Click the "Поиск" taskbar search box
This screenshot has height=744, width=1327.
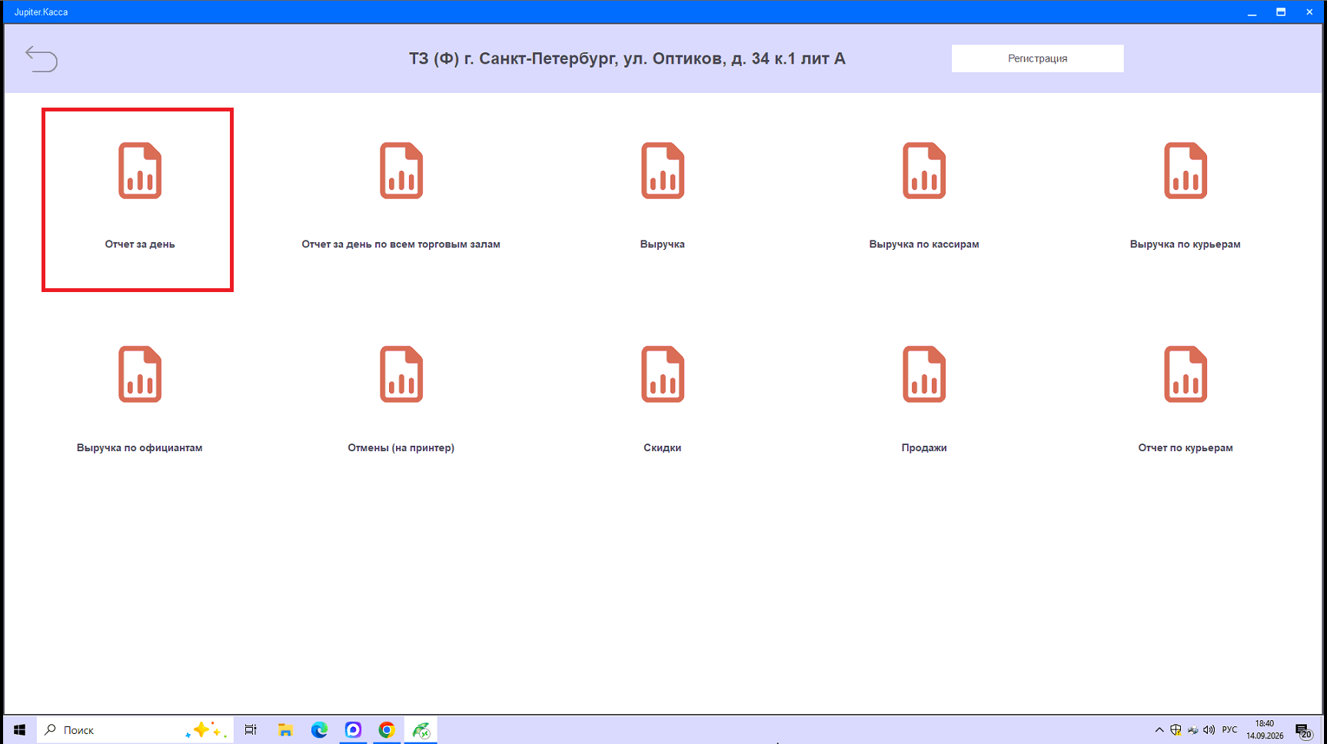coord(135,730)
